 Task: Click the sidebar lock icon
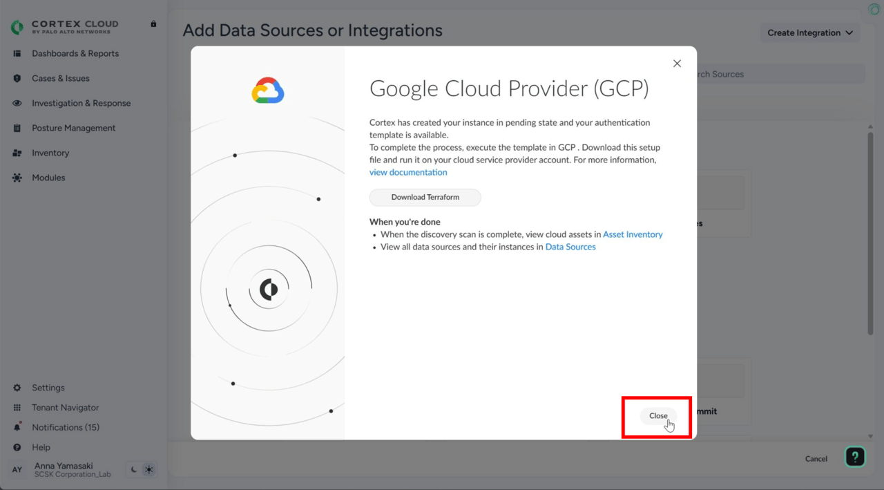[153, 23]
